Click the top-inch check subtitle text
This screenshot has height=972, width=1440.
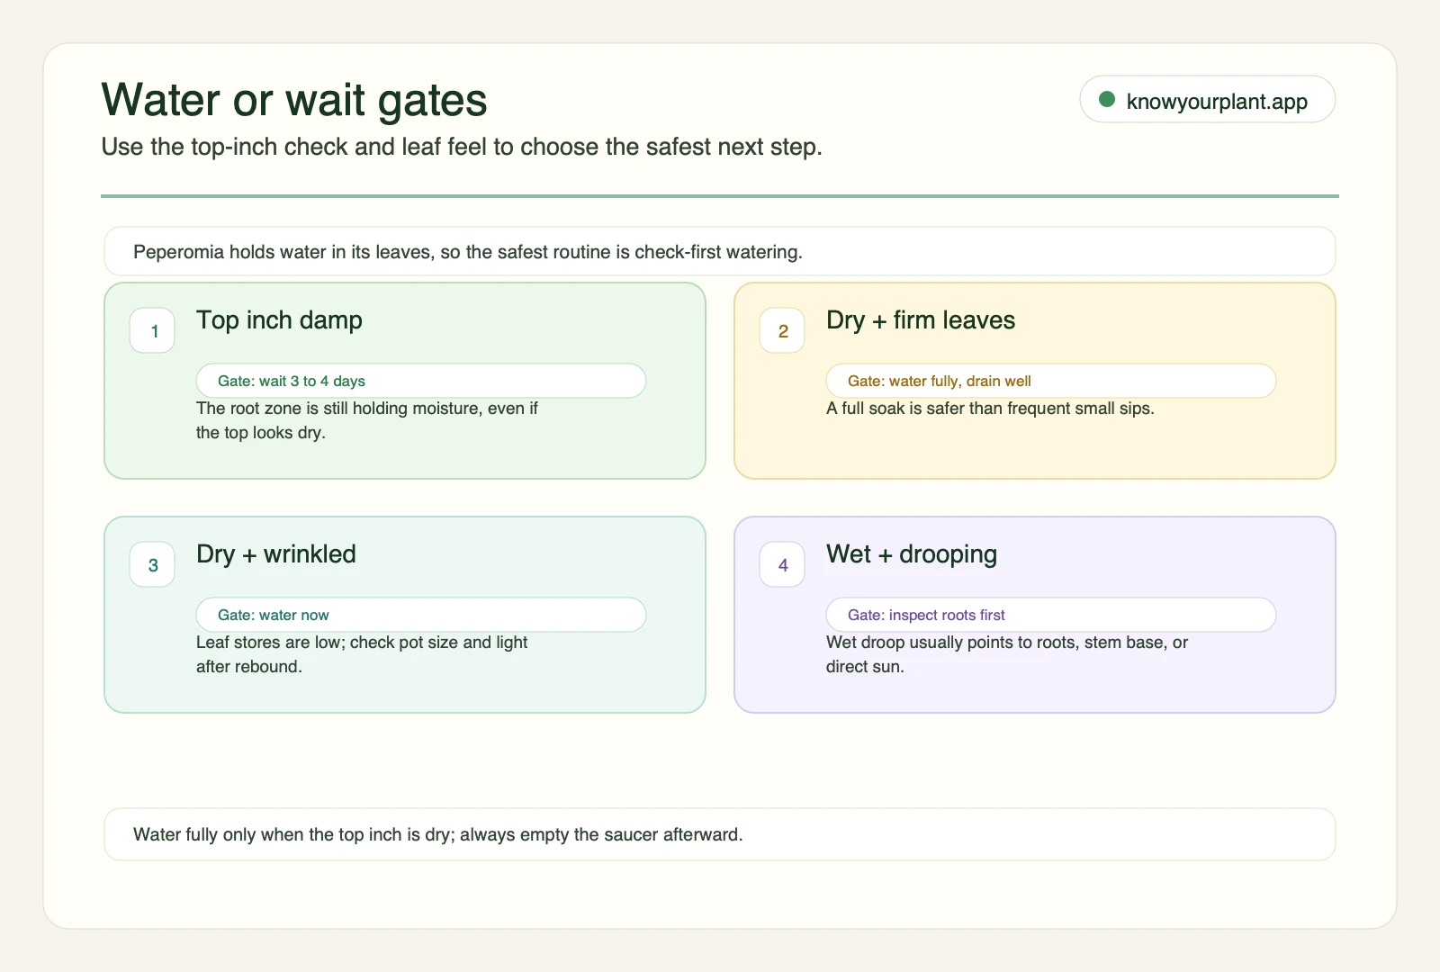[x=462, y=147]
